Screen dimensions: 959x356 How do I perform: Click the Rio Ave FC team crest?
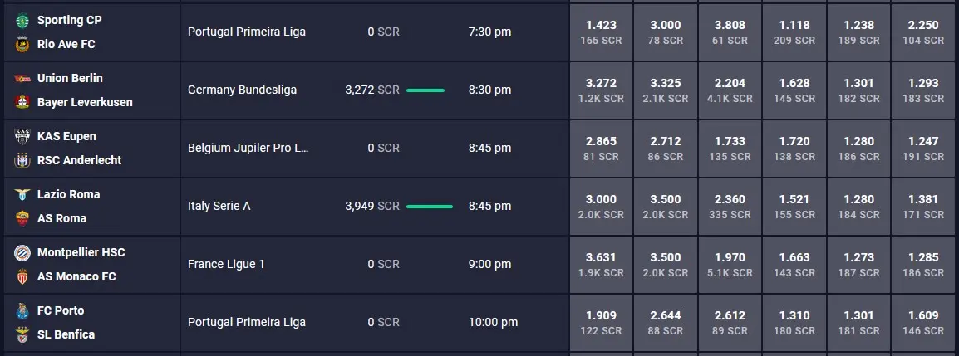(x=22, y=44)
